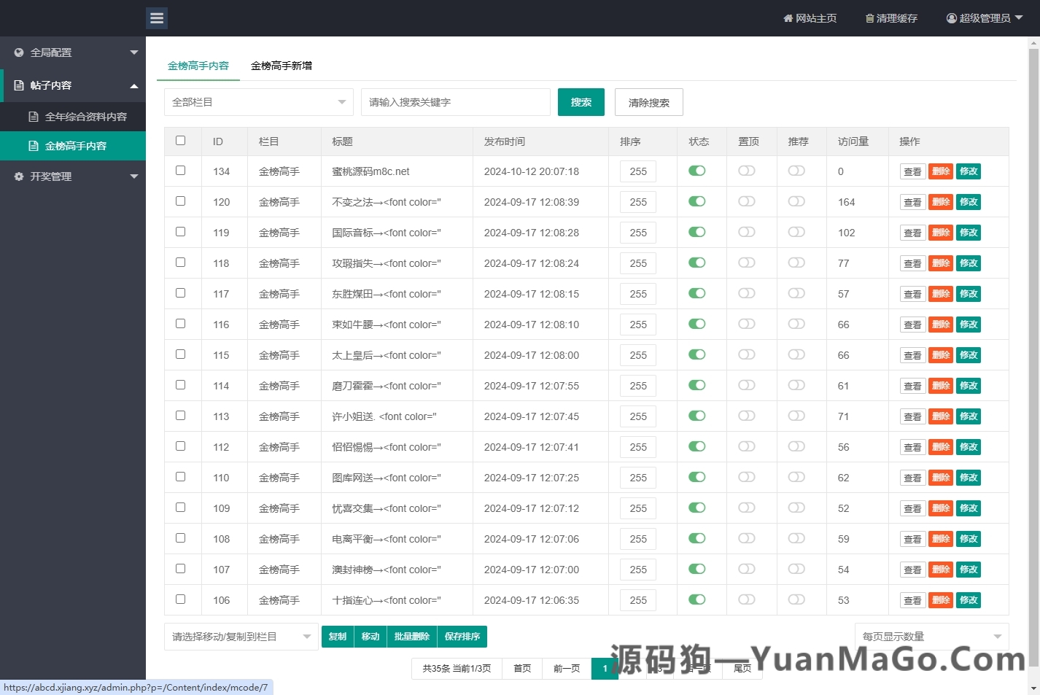Click the 批量删除 button

tap(411, 636)
